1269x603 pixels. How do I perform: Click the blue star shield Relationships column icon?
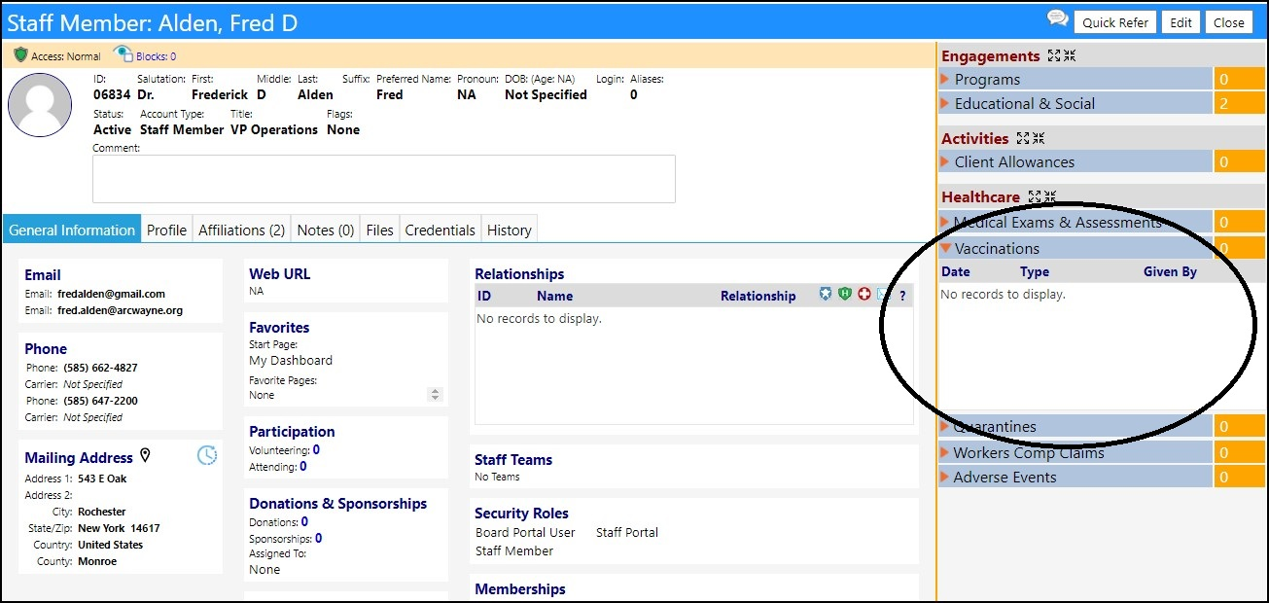pyautogui.click(x=826, y=295)
